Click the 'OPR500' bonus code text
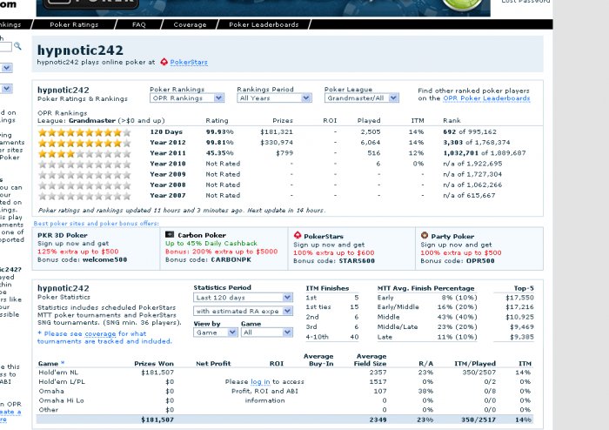 tap(480, 260)
